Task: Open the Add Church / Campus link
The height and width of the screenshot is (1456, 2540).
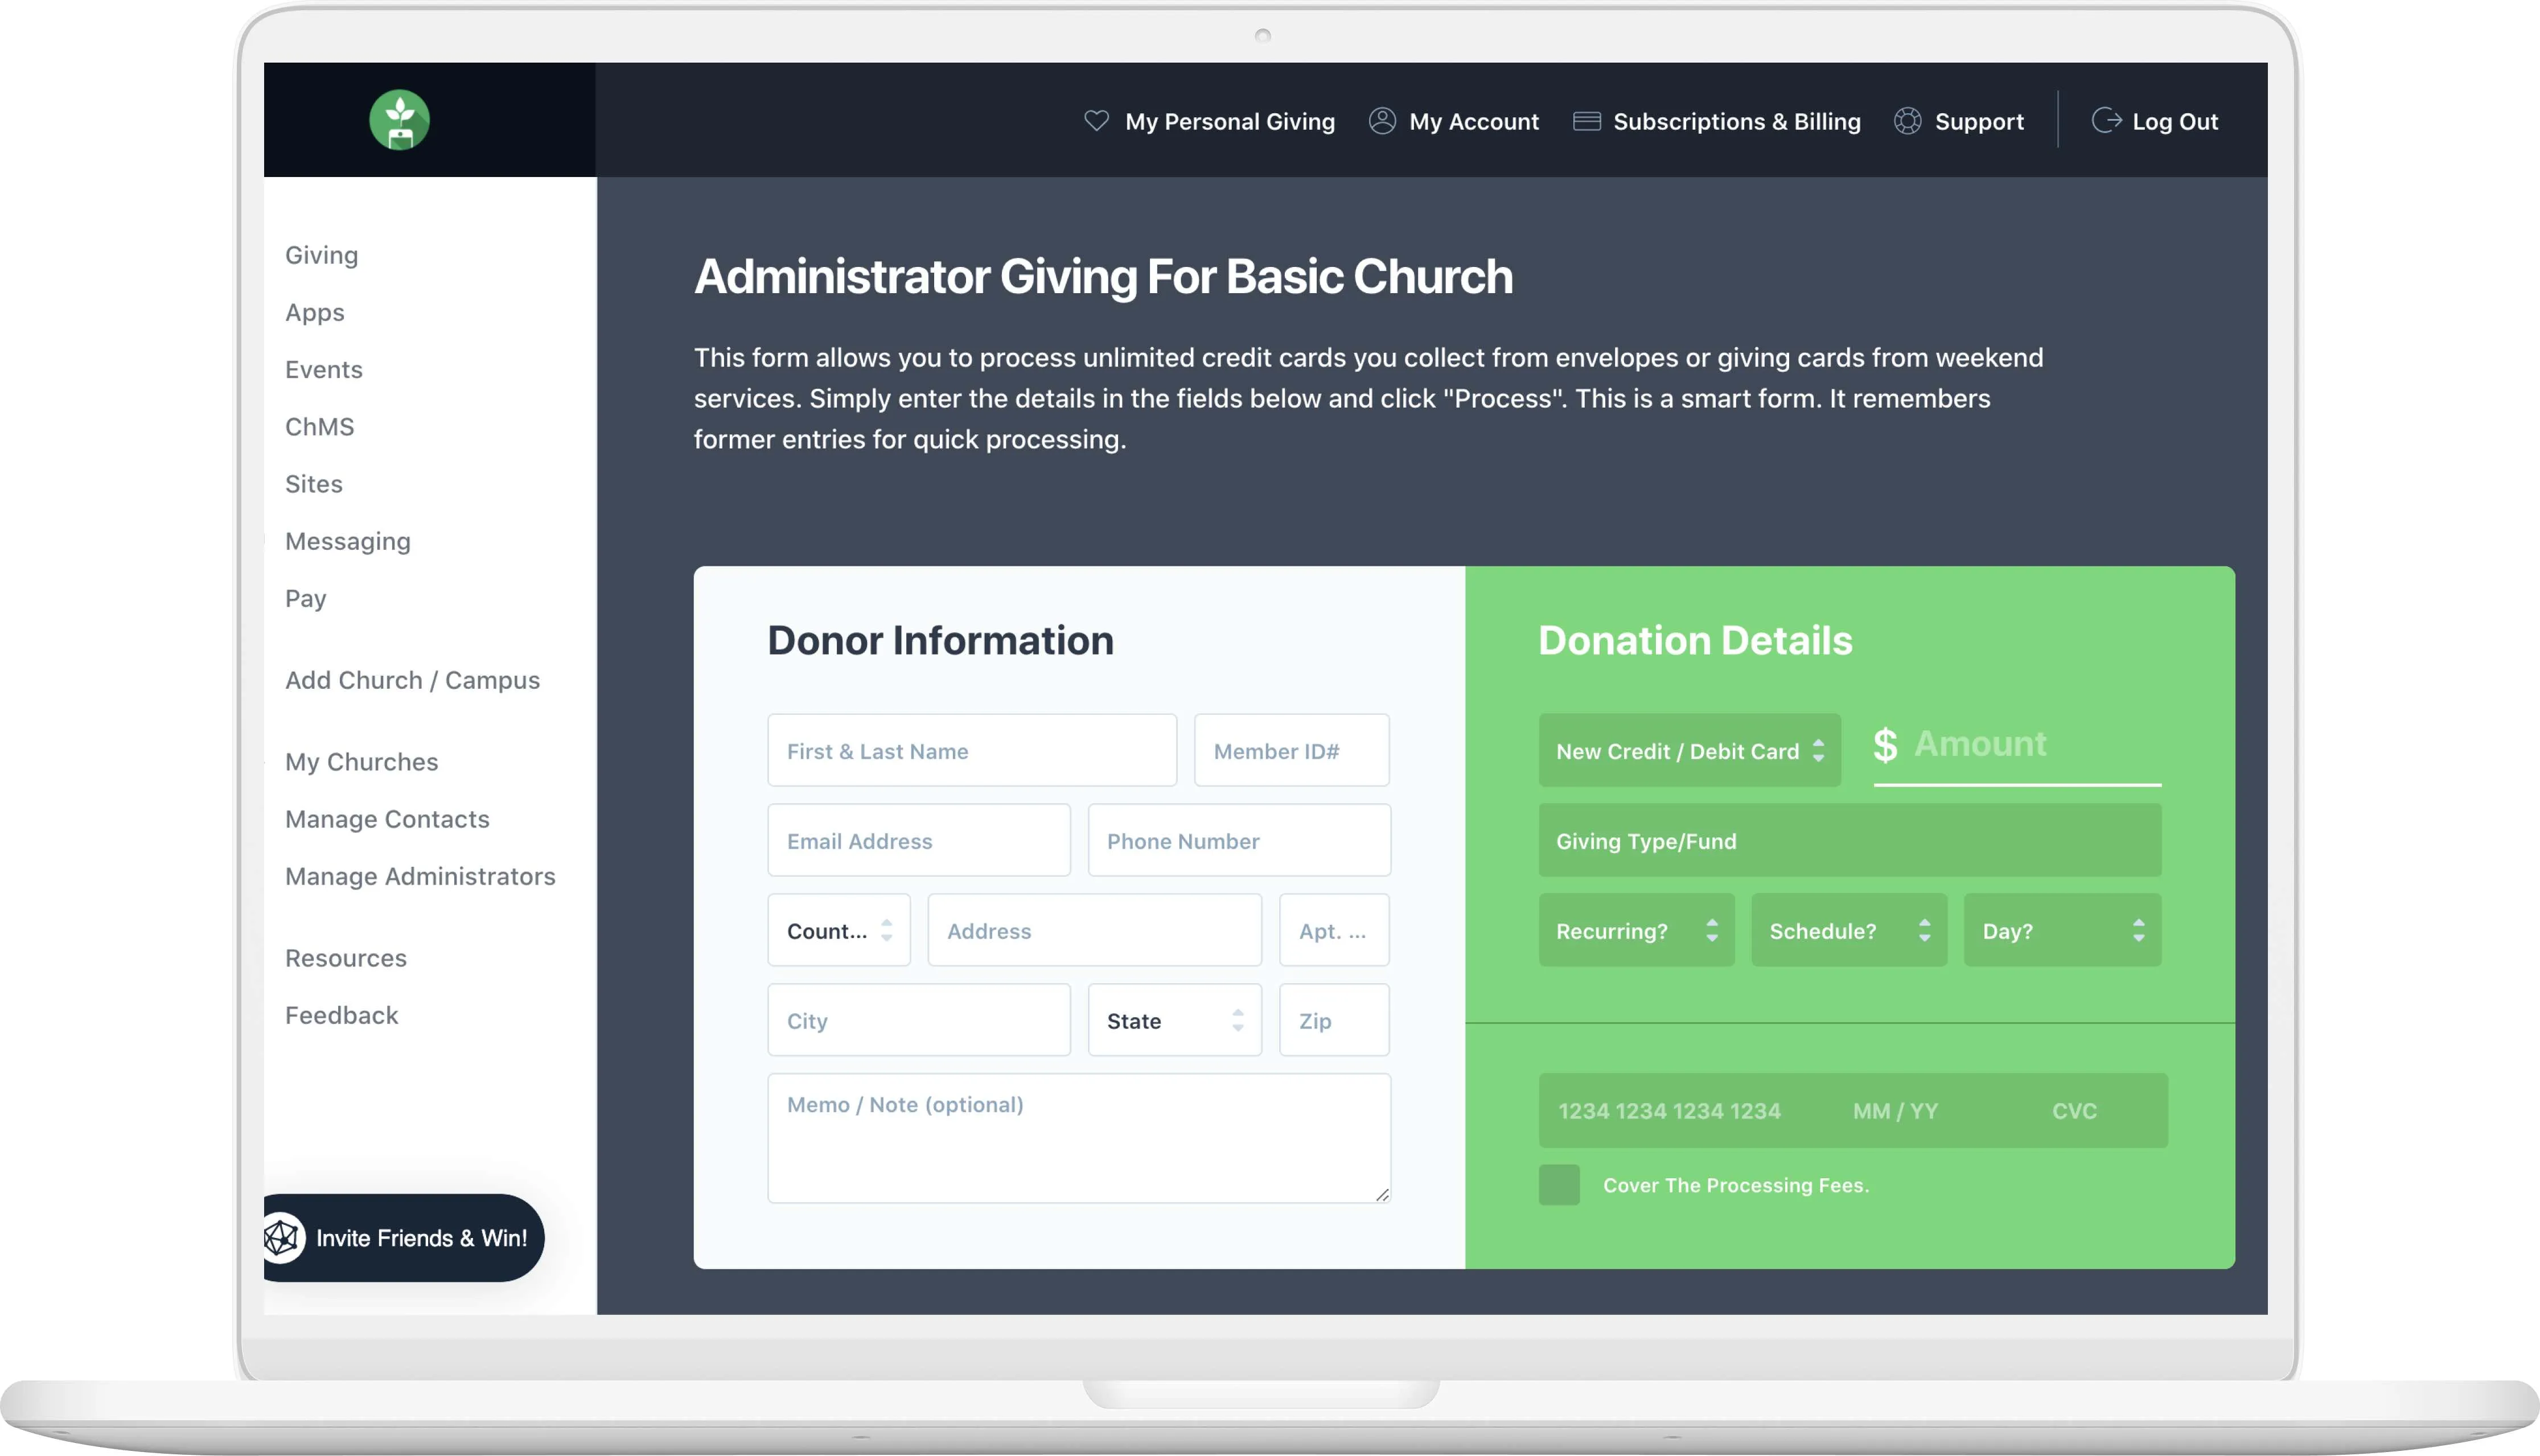Action: point(412,680)
